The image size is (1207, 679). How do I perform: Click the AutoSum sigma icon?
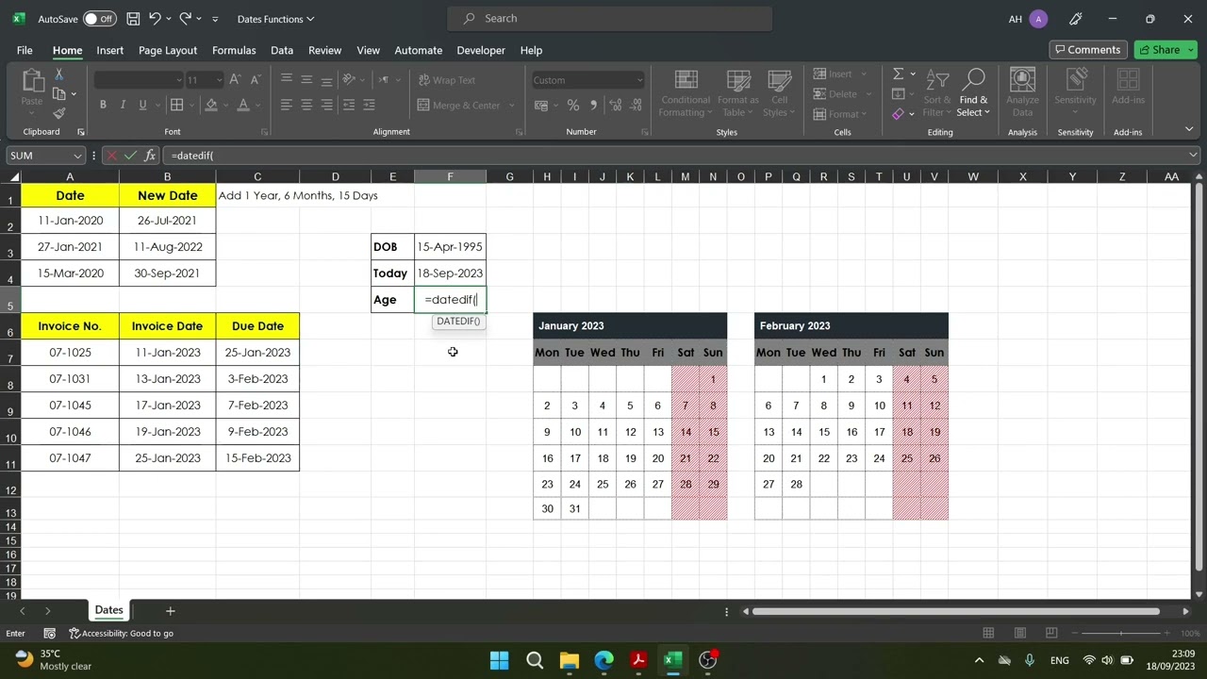(898, 74)
